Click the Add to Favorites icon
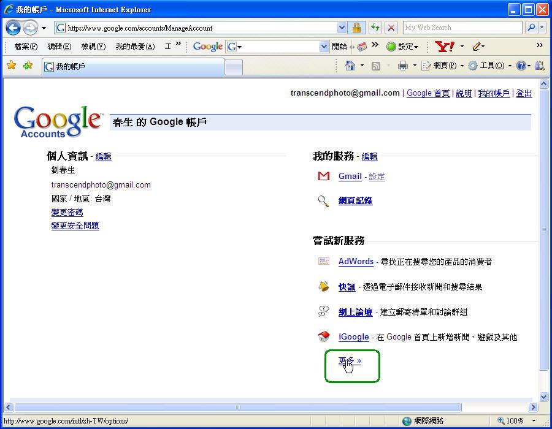This screenshot has height=429, width=552. (28, 65)
